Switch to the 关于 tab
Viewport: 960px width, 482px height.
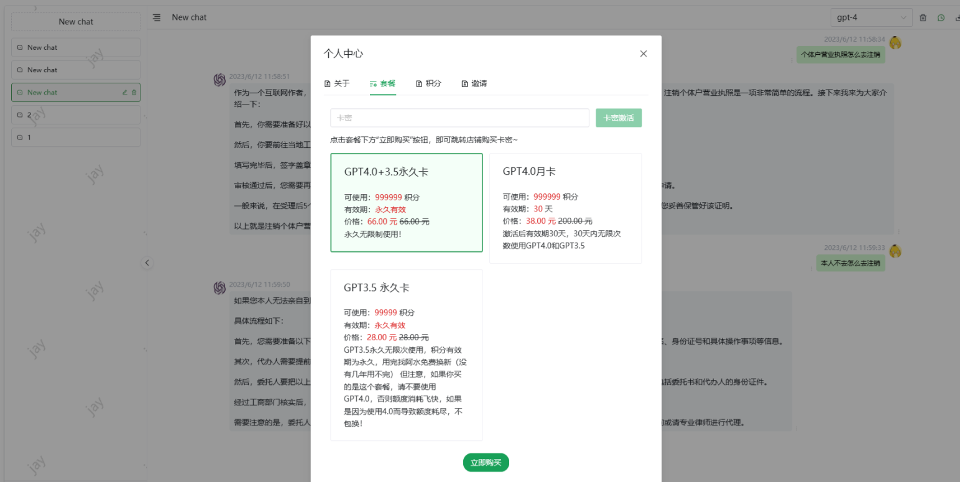pos(337,83)
